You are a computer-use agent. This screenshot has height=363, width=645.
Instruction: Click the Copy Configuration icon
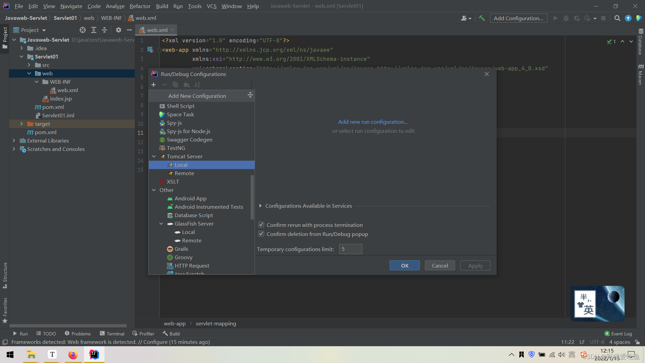point(175,85)
